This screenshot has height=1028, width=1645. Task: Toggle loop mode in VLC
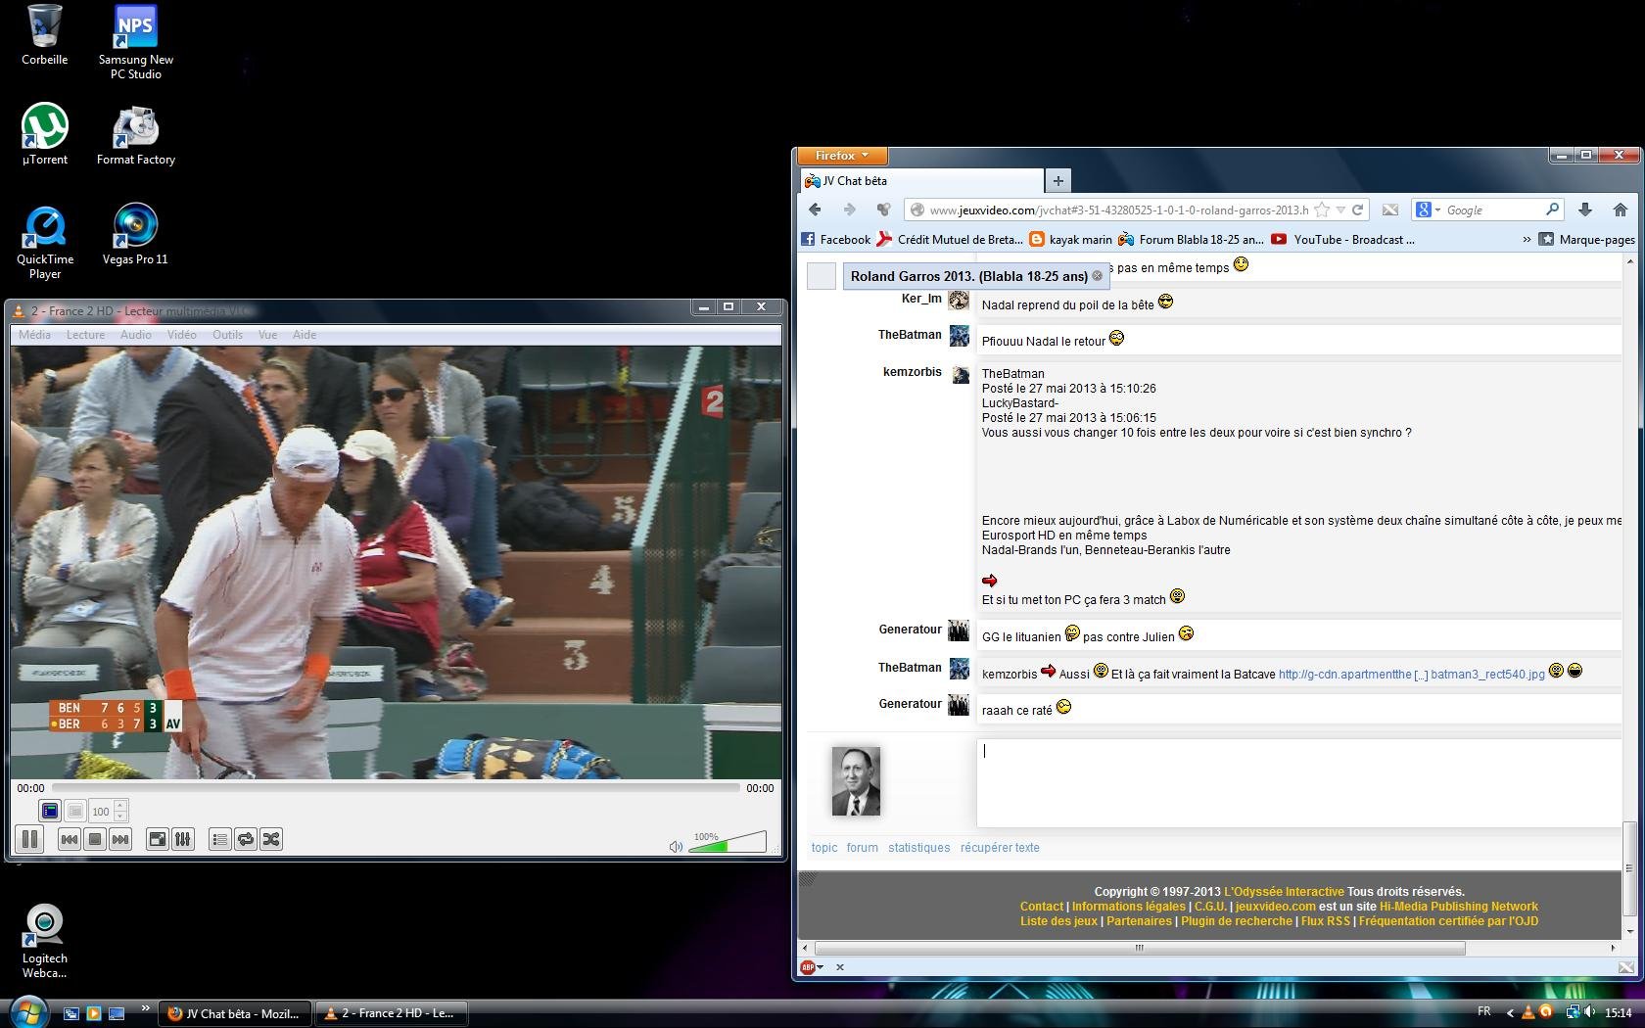[x=246, y=839]
